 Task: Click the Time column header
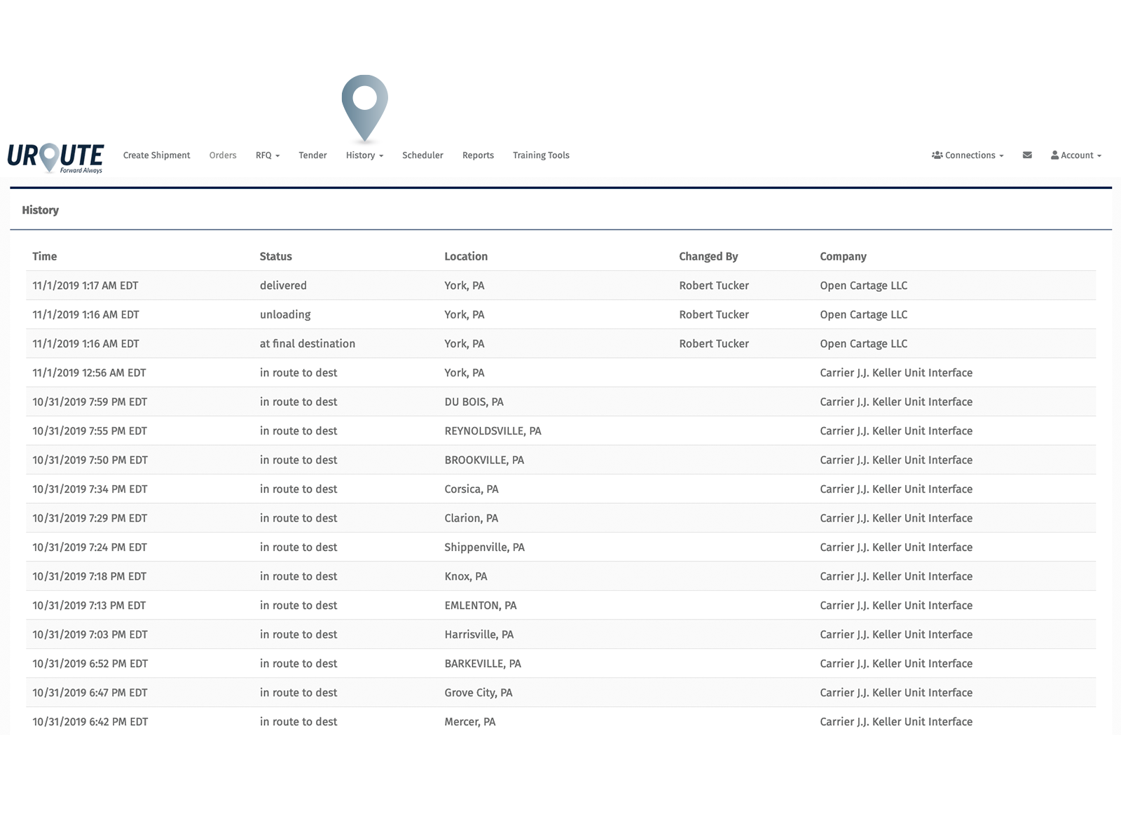click(45, 256)
